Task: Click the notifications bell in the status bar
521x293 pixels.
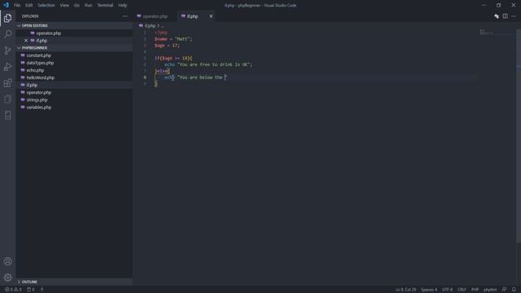Action: click(x=514, y=290)
